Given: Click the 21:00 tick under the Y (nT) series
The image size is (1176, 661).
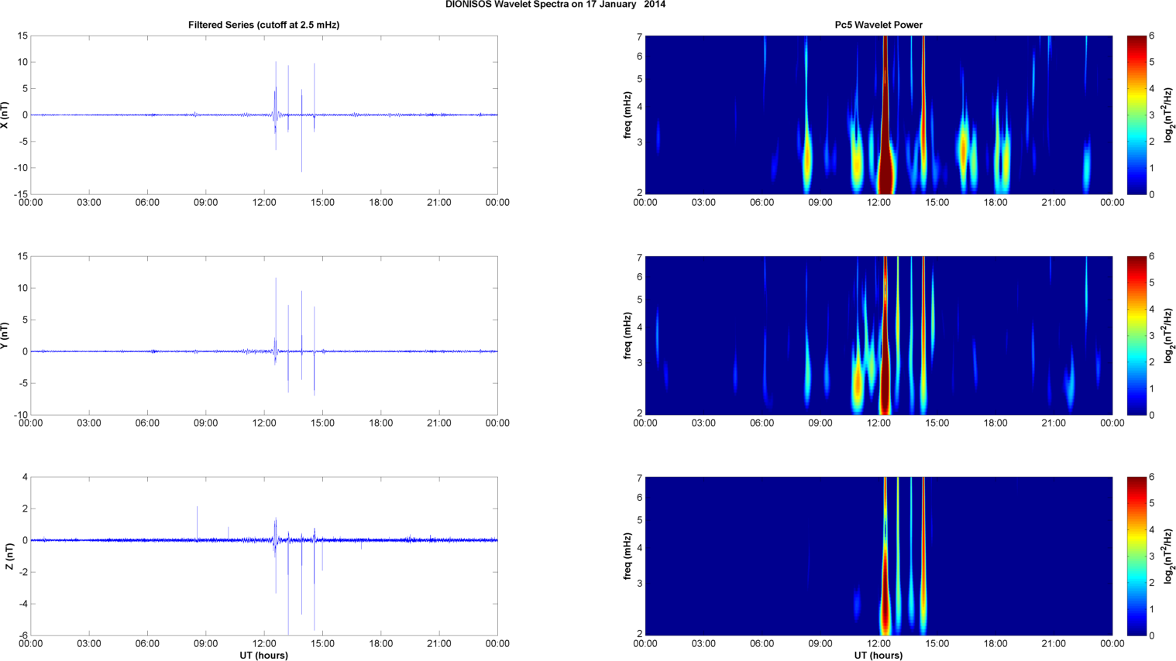Looking at the screenshot, I should coord(439,423).
